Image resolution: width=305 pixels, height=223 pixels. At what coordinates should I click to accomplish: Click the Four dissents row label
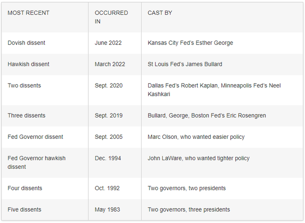tap(25, 188)
